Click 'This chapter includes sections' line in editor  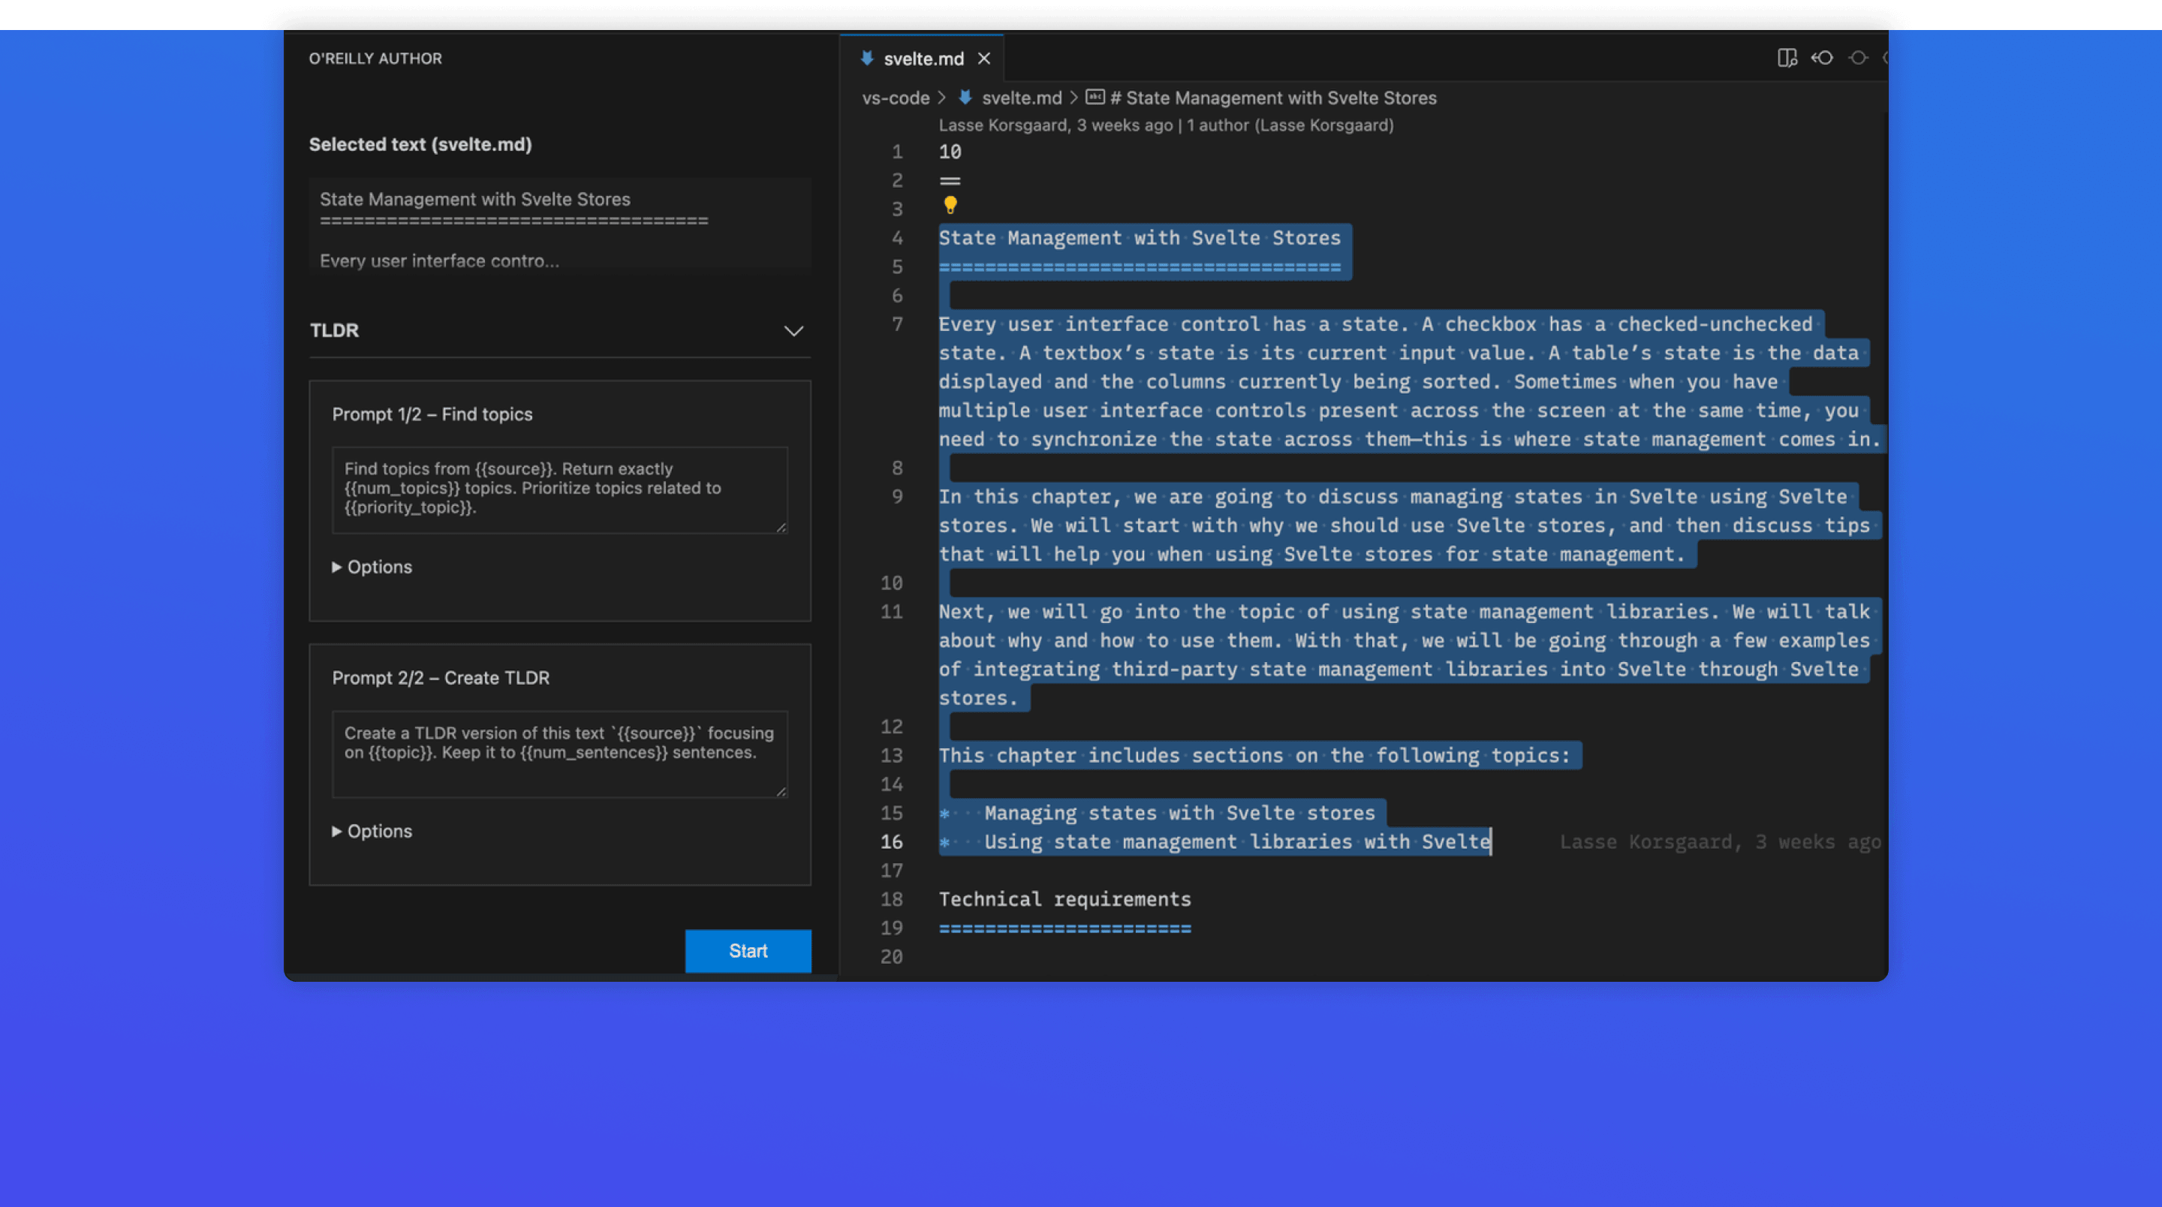(x=1254, y=755)
